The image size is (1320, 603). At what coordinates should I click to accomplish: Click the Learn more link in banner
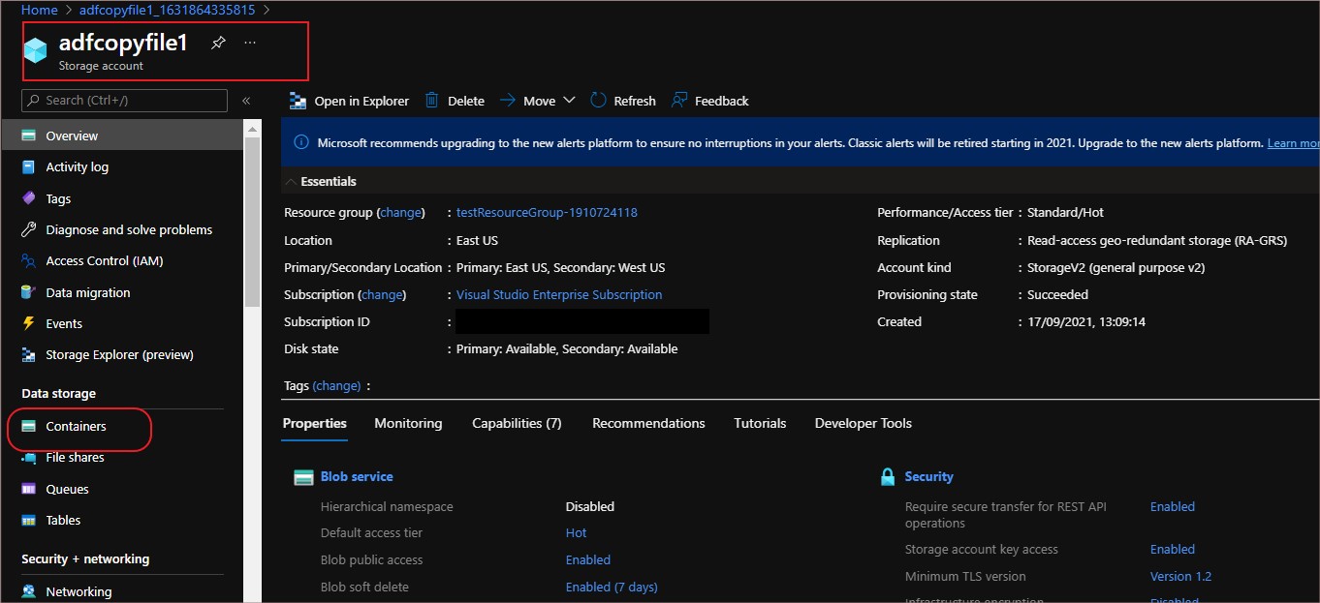tap(1294, 143)
